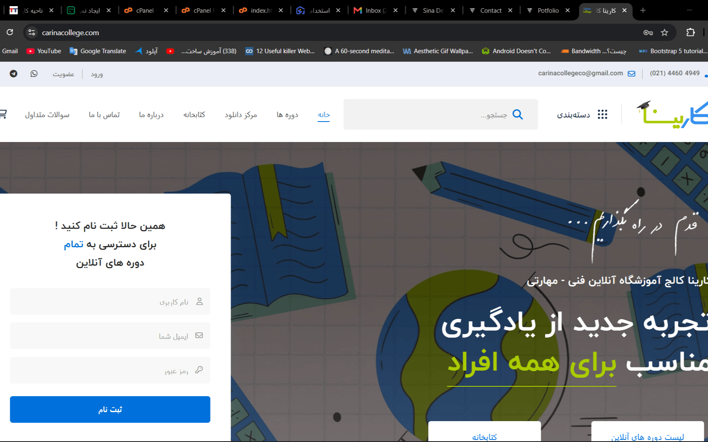
Task: Open the browser extensions puzzle icon
Action: (690, 32)
